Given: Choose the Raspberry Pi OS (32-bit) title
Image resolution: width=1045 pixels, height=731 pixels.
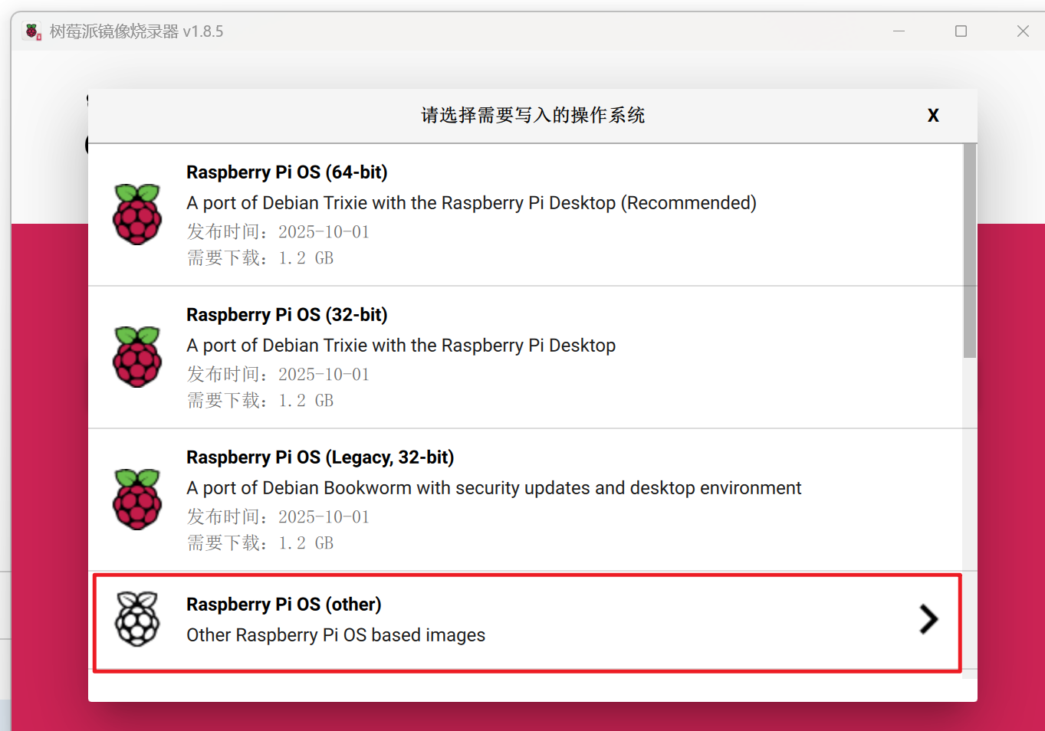Looking at the screenshot, I should pos(287,315).
